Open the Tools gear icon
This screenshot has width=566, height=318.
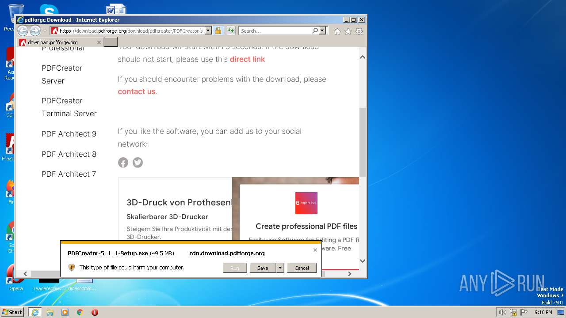(x=359, y=31)
